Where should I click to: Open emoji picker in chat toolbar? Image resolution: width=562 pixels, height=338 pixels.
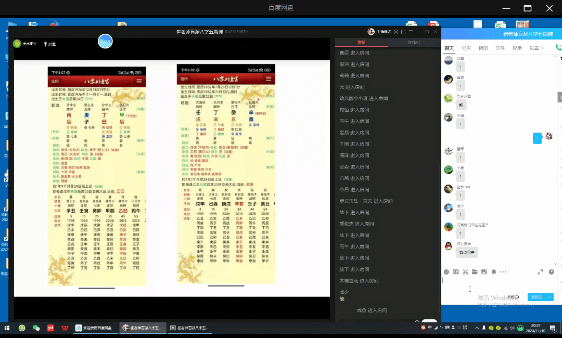(446, 272)
